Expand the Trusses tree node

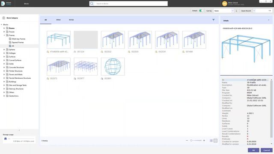[x=4, y=32]
